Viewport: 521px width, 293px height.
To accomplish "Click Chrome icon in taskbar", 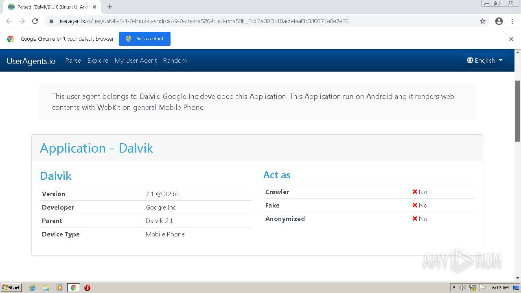I will tap(74, 288).
